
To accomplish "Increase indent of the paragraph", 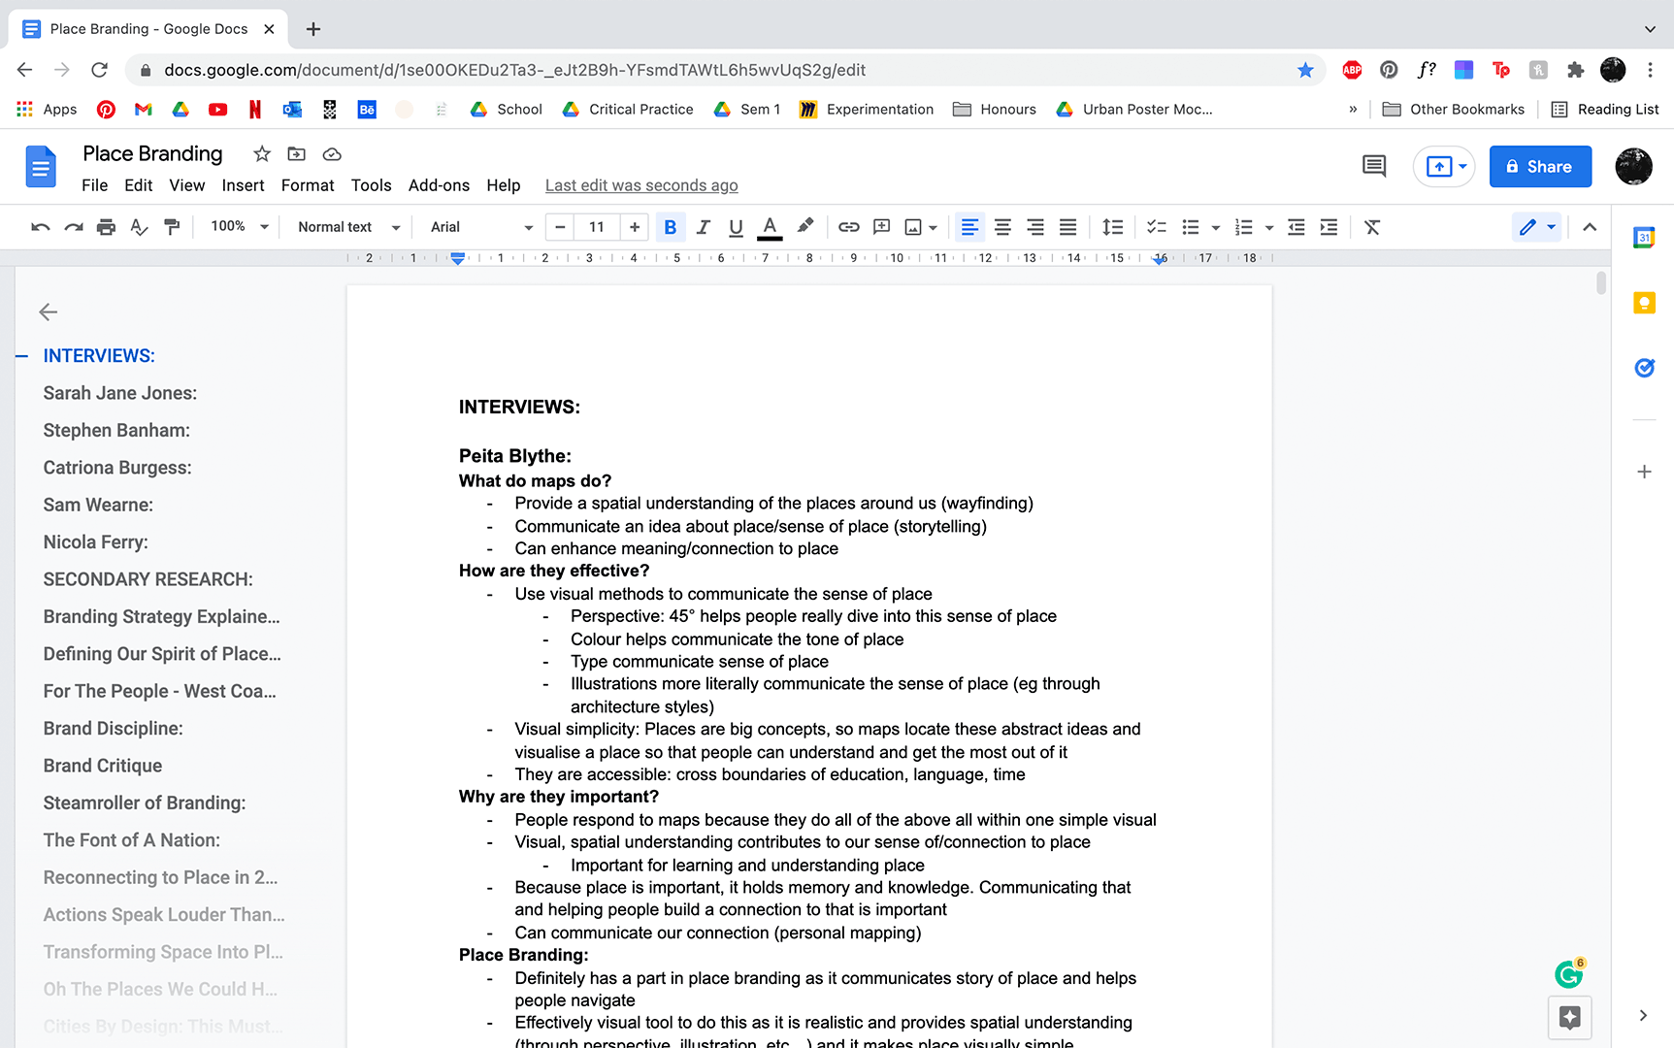I will (1329, 227).
